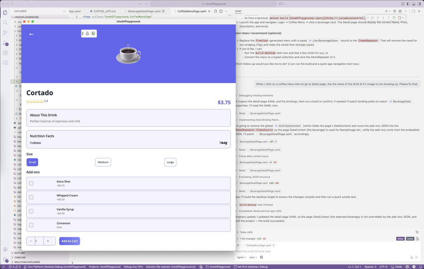The height and width of the screenshot is (269, 424).
Task: Open the chat panel's more actions menu
Action: [406, 11]
